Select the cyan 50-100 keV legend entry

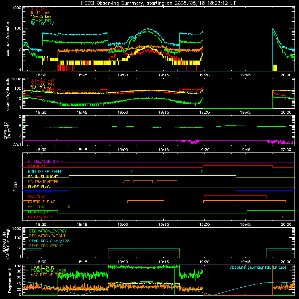pos(42,24)
